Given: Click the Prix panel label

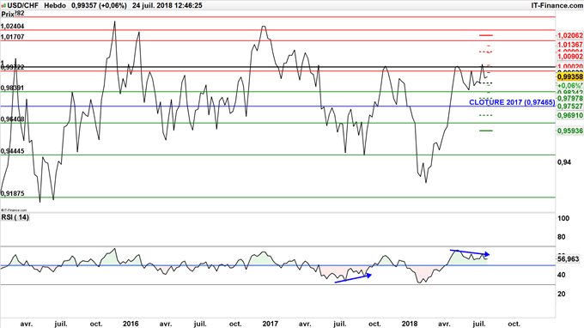Looking at the screenshot, I should point(8,14).
